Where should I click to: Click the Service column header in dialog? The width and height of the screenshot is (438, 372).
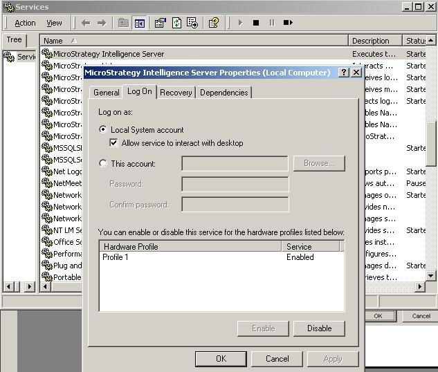(x=311, y=247)
